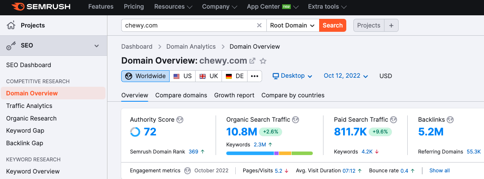Click the orange segment of keywords bar
Image resolution: width=484 pixels, height=179 pixels.
click(285, 153)
